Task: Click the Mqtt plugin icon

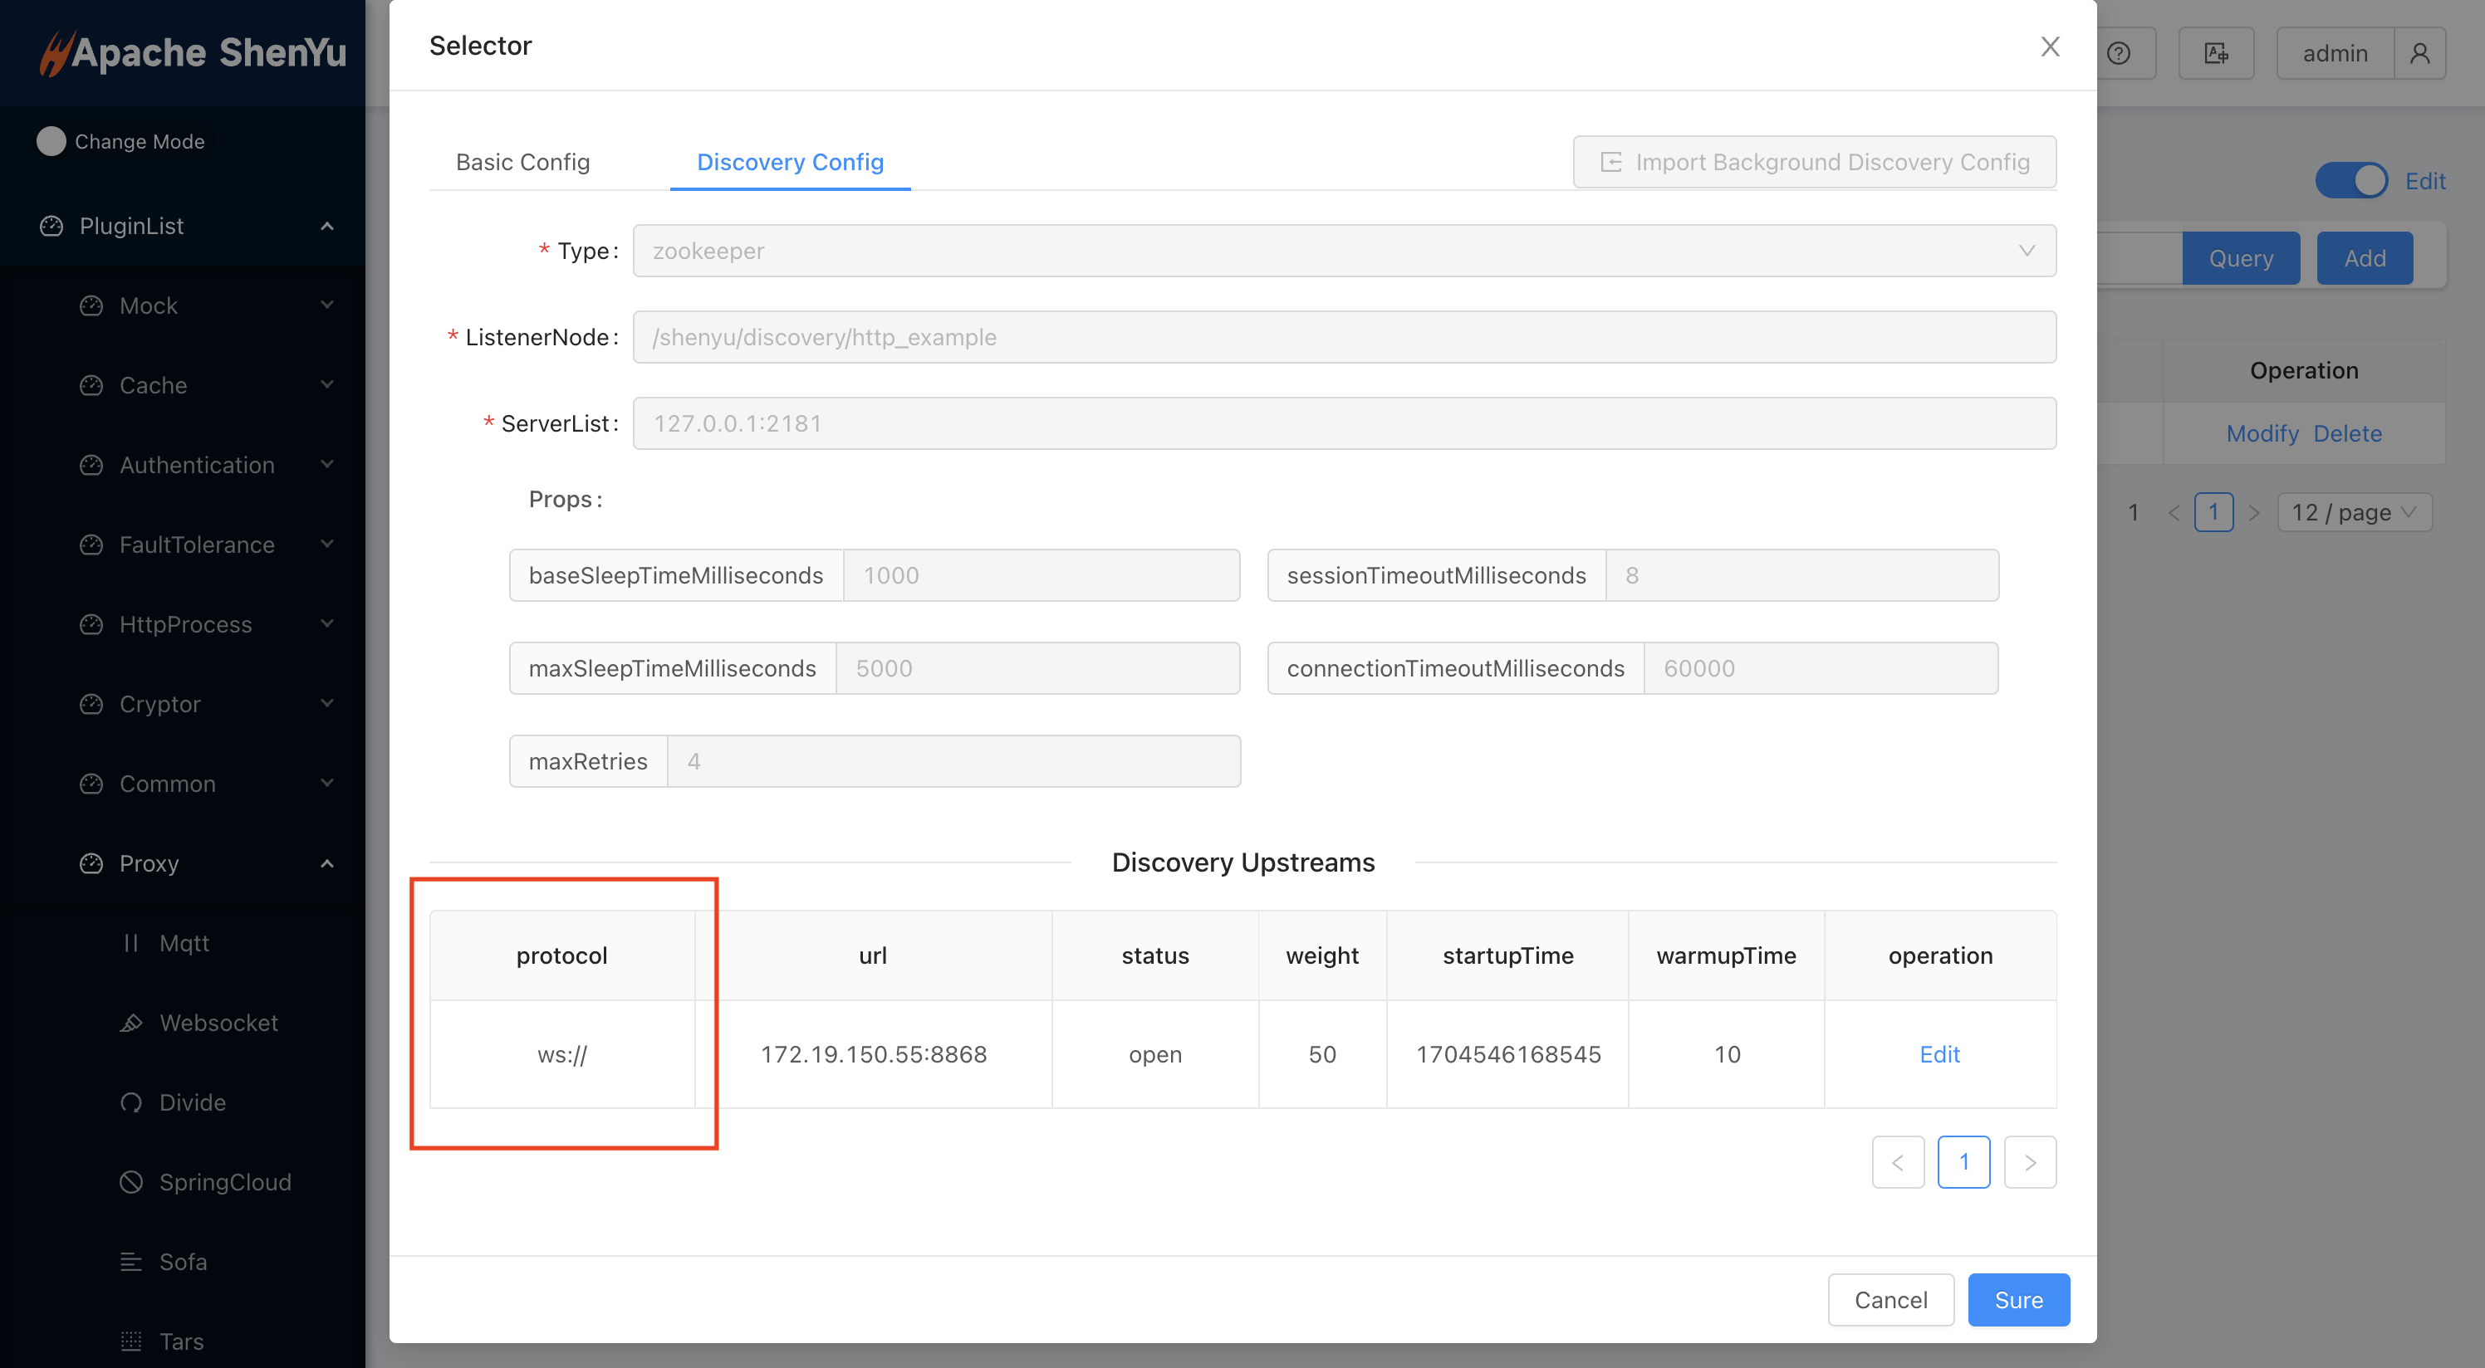Action: [131, 943]
